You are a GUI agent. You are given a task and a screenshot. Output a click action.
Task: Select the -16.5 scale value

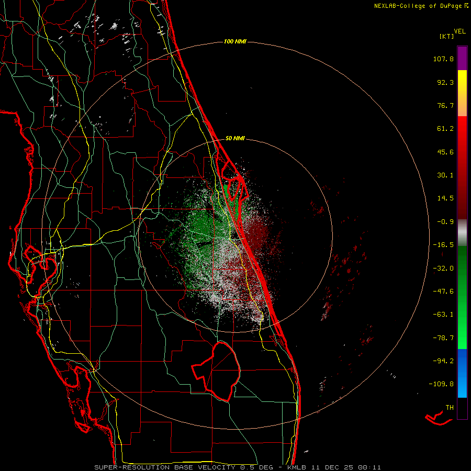(x=443, y=245)
